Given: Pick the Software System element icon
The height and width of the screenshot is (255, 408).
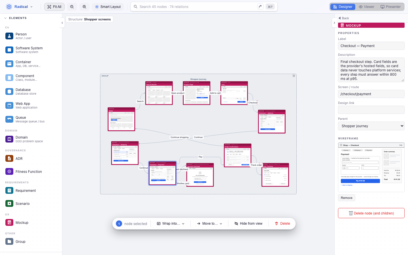Looking at the screenshot, I should 9,50.
